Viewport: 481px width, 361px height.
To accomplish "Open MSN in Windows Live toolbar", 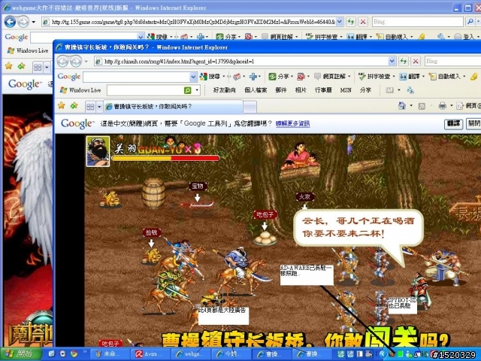I will [346, 90].
